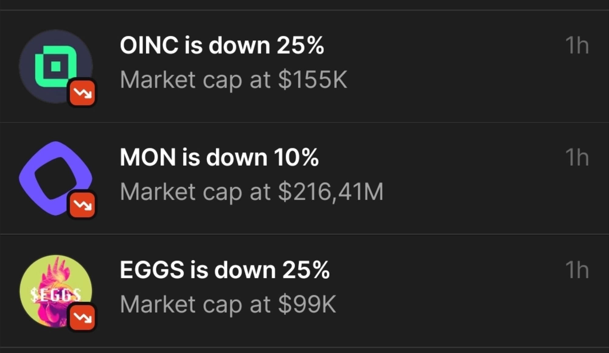Image resolution: width=609 pixels, height=353 pixels.
Task: Click the 10% figure in the MON alert
Action: (296, 157)
